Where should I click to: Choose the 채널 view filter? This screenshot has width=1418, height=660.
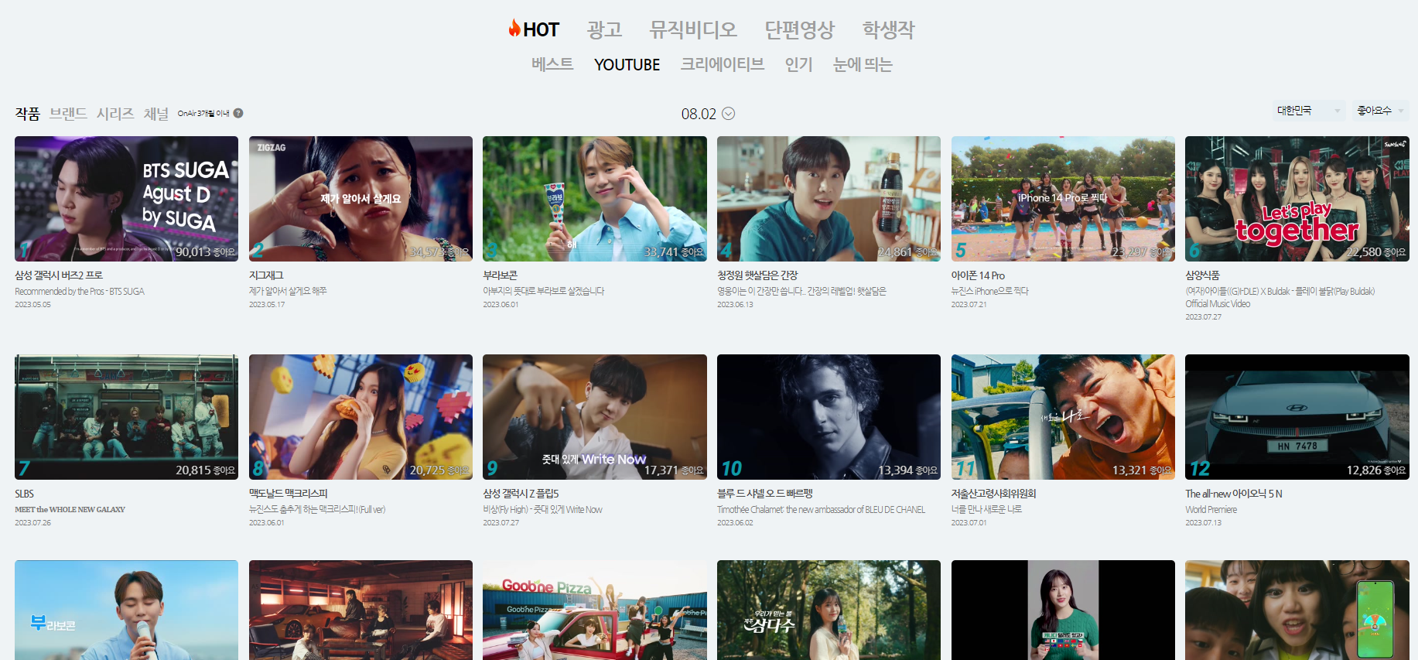pos(155,114)
